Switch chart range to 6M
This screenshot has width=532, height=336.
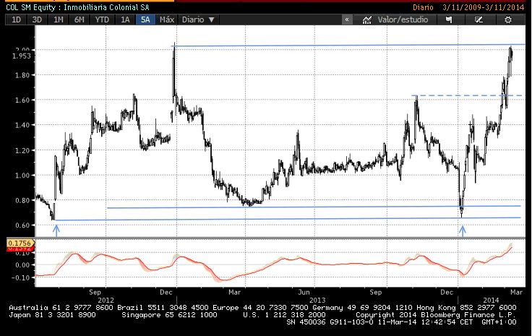click(79, 20)
